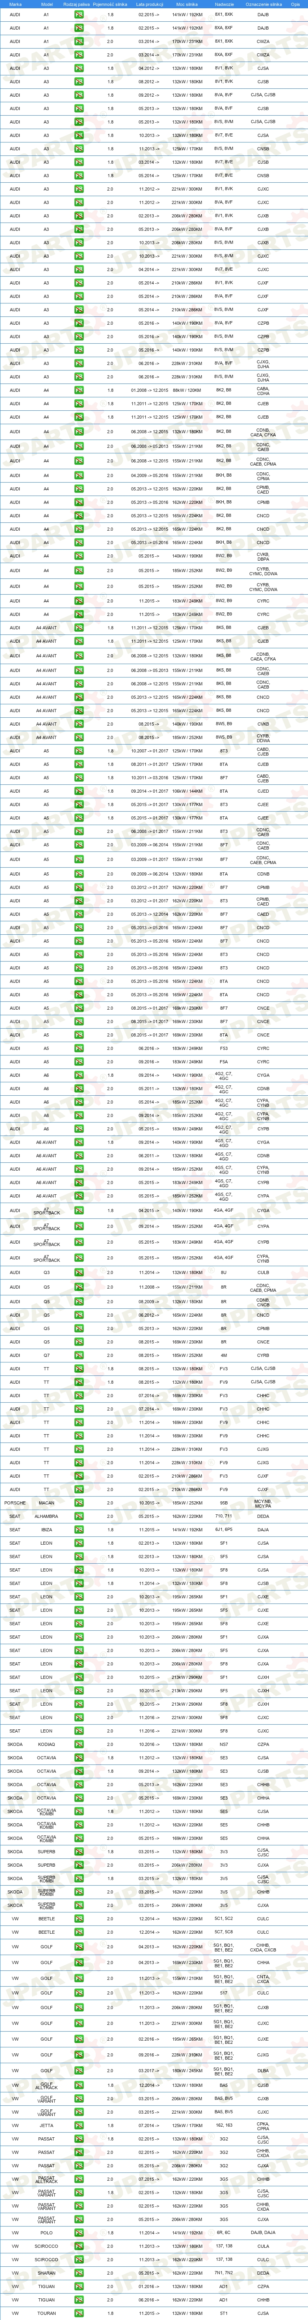Click the 'Oznaczenie silnika' column header

[x=263, y=4]
